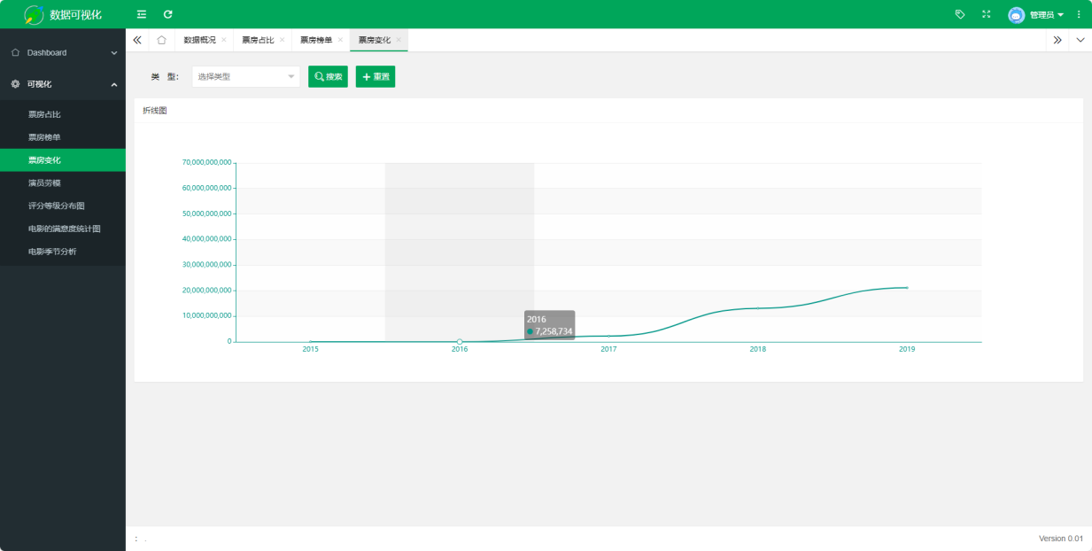
Task: Expand the Dashboard sidebar menu
Action: (63, 52)
